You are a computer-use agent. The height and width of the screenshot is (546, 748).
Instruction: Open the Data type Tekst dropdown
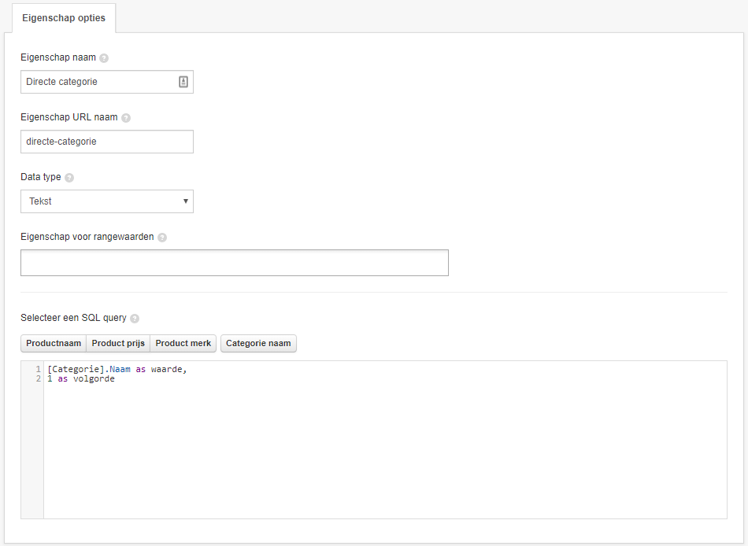click(107, 201)
